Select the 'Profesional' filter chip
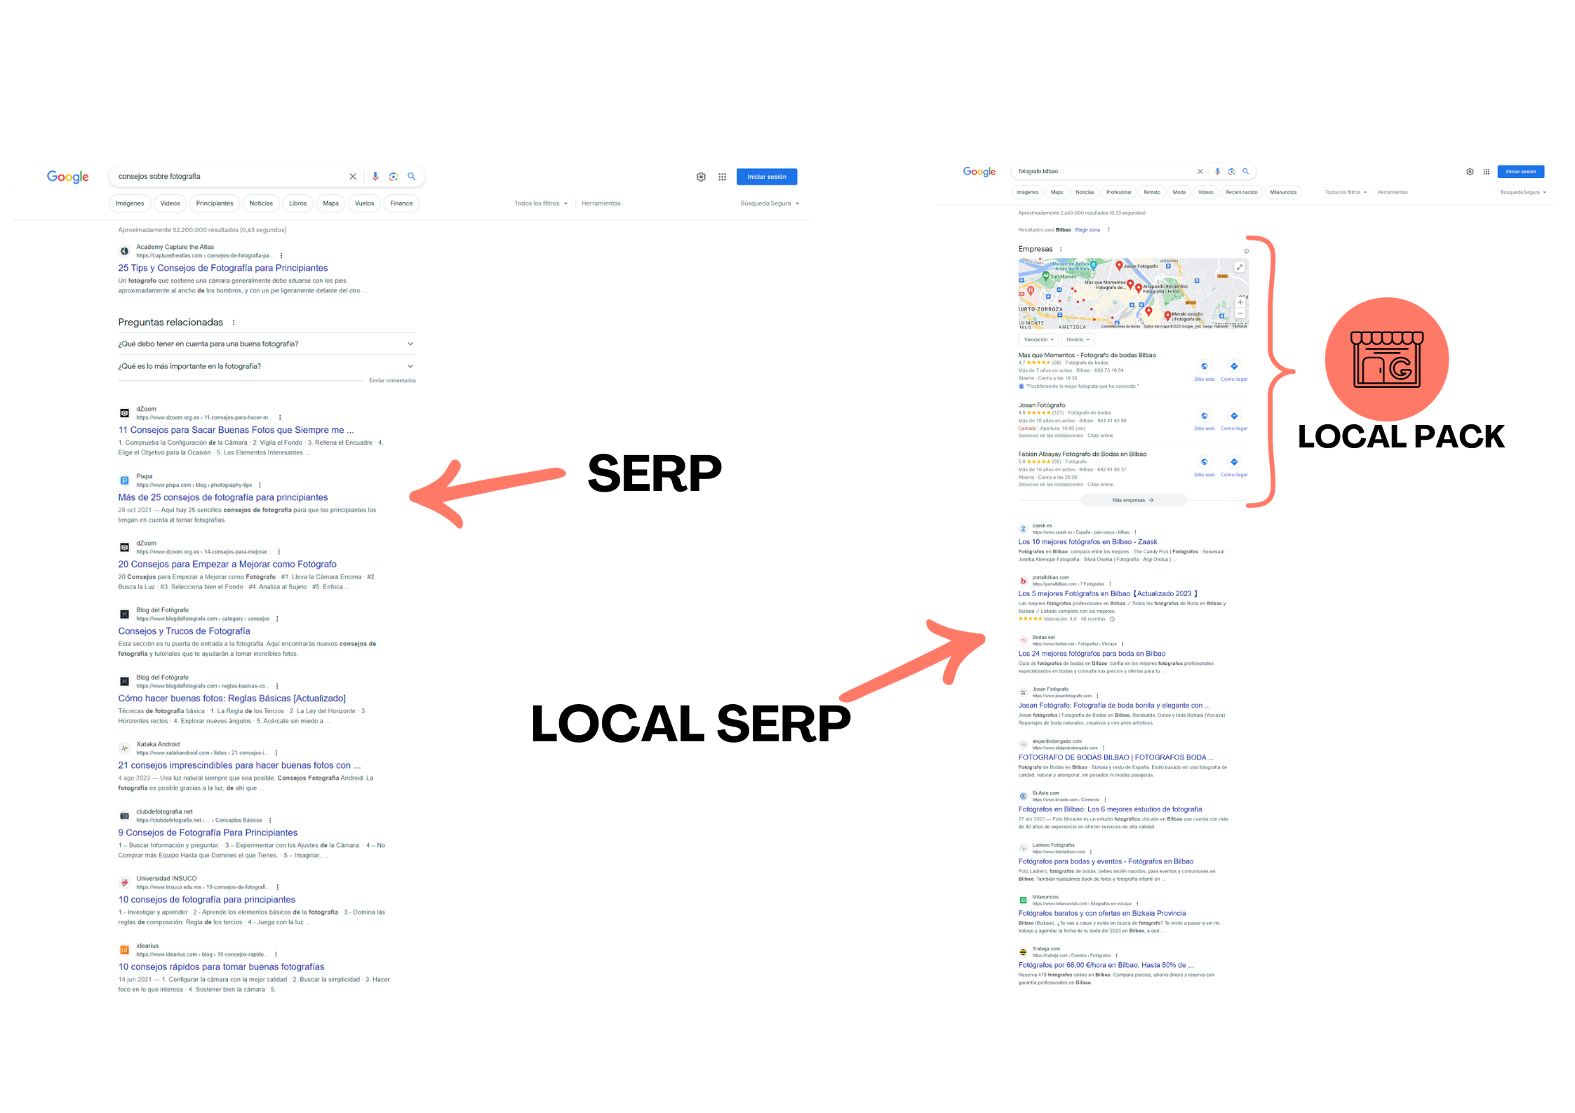Image resolution: width=1575 pixels, height=1113 pixels. (1118, 192)
